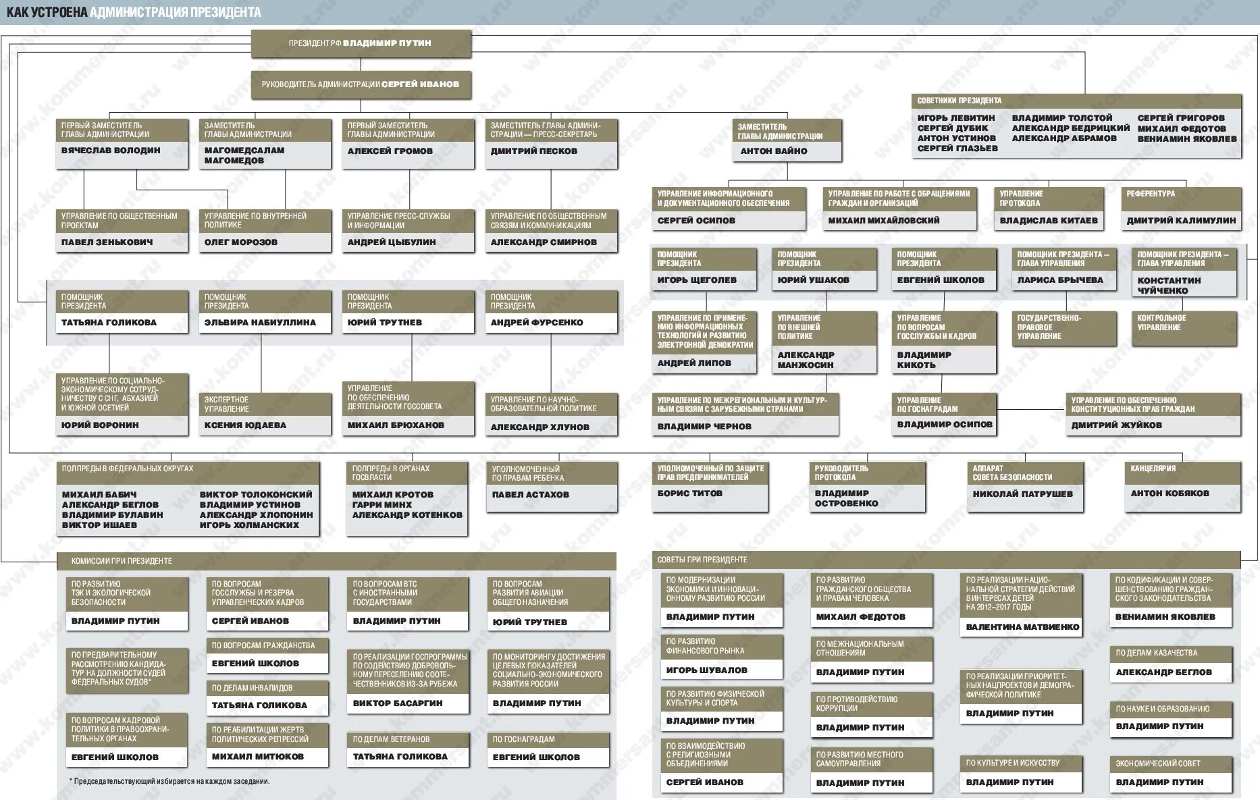Image resolution: width=1260 pixels, height=800 pixels.
Task: Select envoy name Виктор Толоконский
Action: tap(256, 495)
